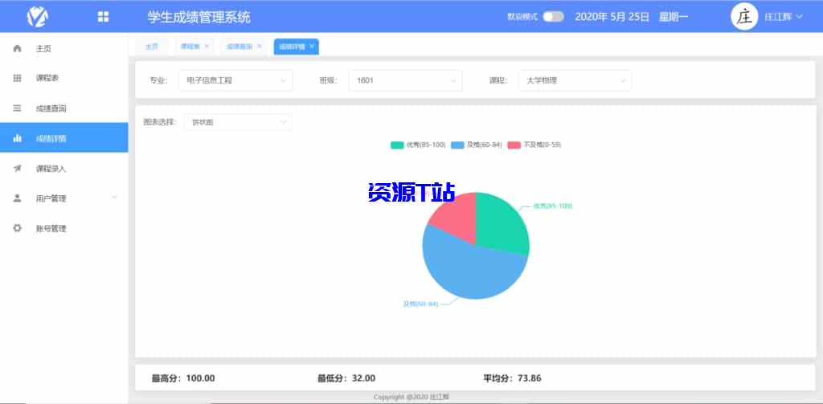
Task: Click the four-square grid menu icon
Action: click(x=103, y=17)
